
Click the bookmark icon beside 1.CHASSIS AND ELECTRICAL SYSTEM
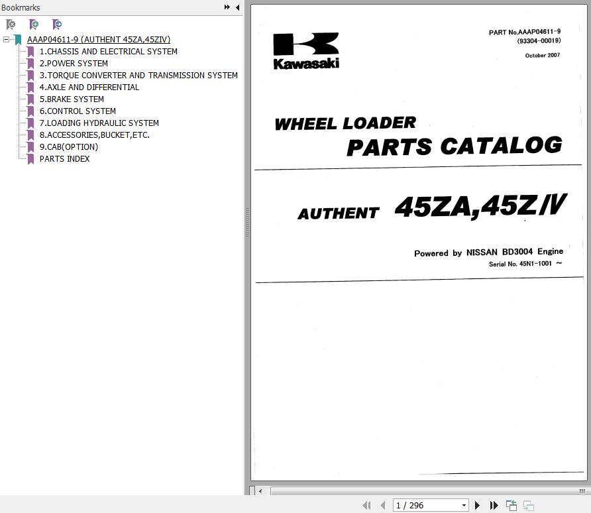point(31,52)
